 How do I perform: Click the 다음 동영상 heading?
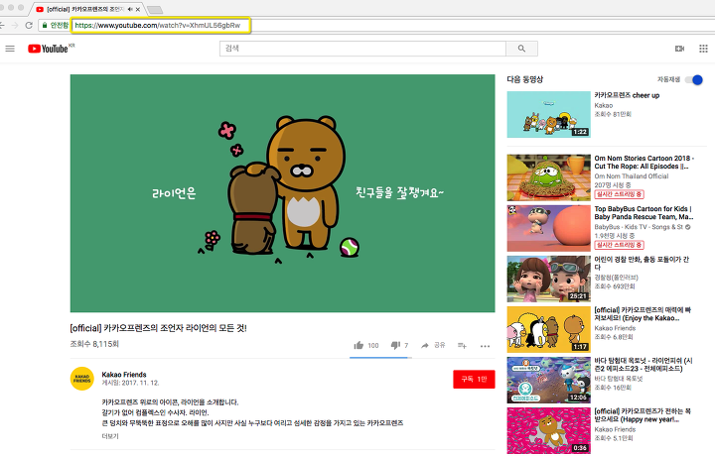tap(525, 79)
